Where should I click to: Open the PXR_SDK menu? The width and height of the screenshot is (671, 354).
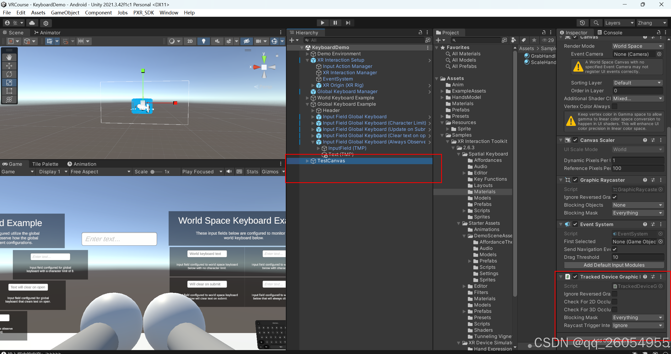coord(143,13)
